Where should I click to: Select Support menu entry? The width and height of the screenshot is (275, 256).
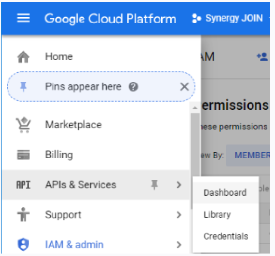(x=95, y=215)
